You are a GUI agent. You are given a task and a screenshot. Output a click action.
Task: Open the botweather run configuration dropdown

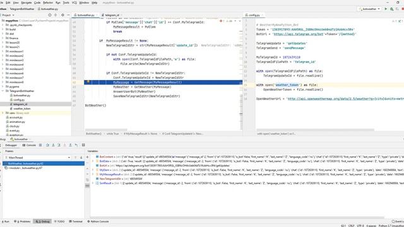[369, 9]
